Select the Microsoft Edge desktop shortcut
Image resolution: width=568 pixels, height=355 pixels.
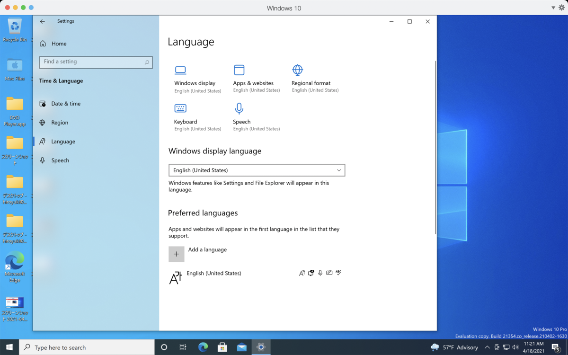click(x=15, y=267)
